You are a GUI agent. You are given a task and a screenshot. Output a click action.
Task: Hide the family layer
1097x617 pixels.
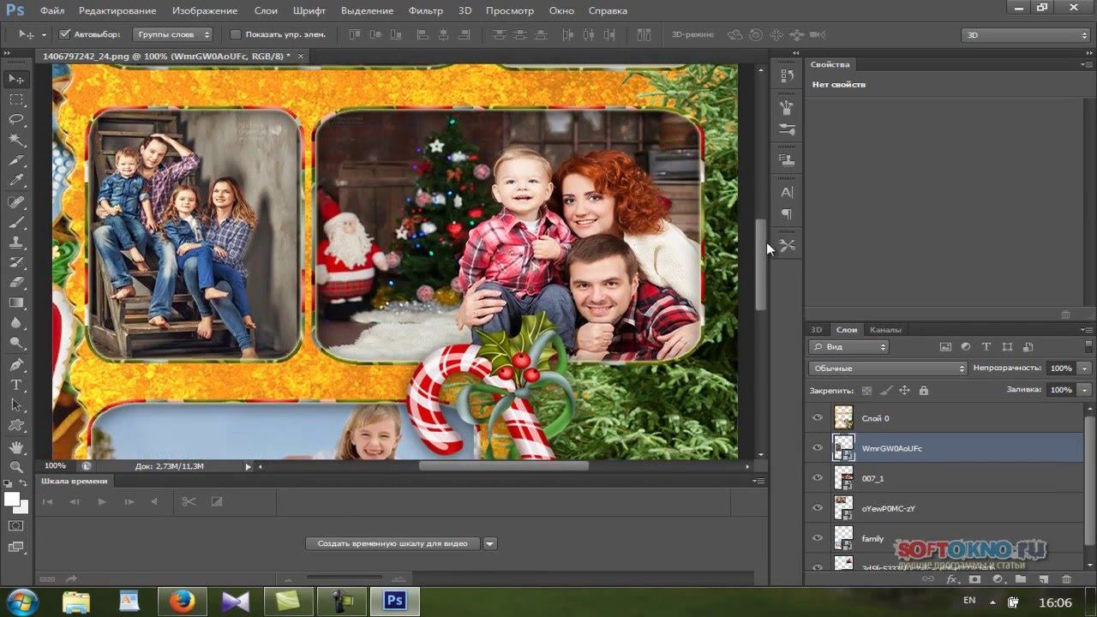817,538
